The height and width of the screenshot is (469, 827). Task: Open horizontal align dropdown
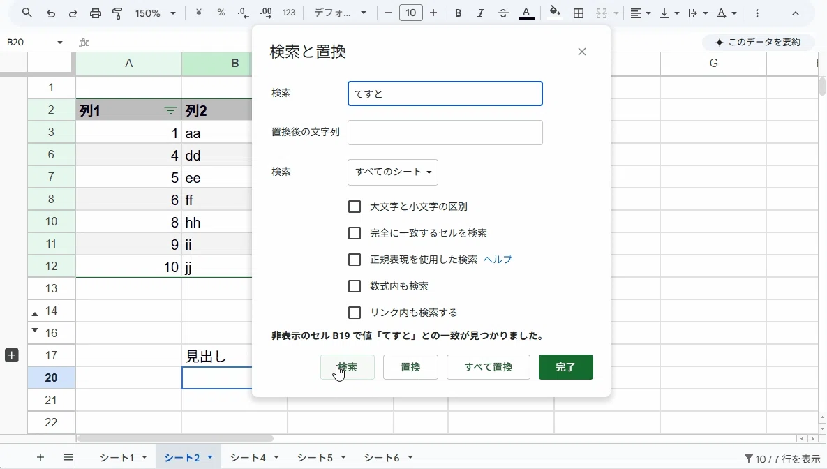click(640, 13)
